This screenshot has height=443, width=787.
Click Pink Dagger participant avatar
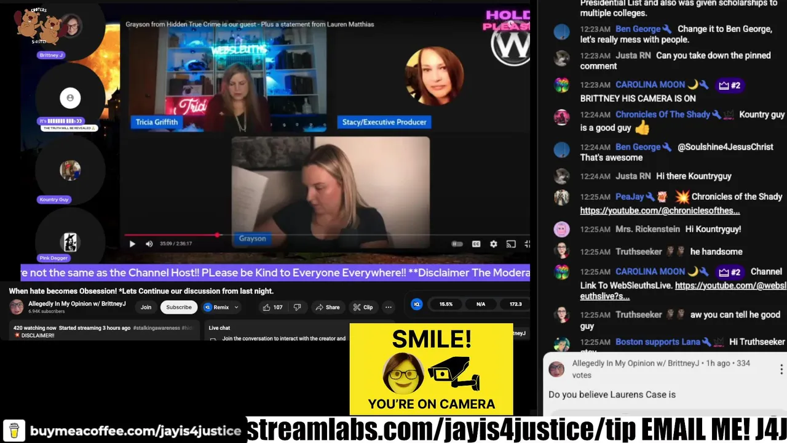point(70,242)
